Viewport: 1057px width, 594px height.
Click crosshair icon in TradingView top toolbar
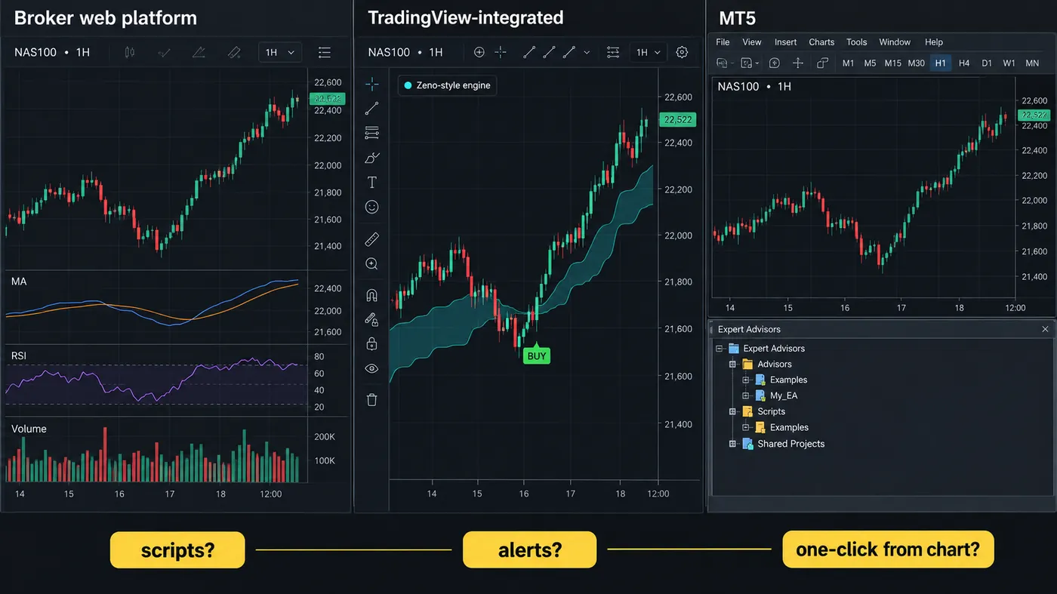click(501, 52)
